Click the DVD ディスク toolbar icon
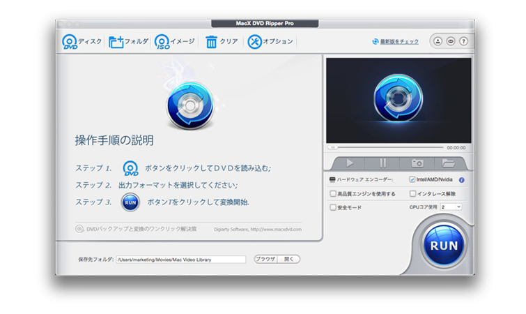 (70, 42)
